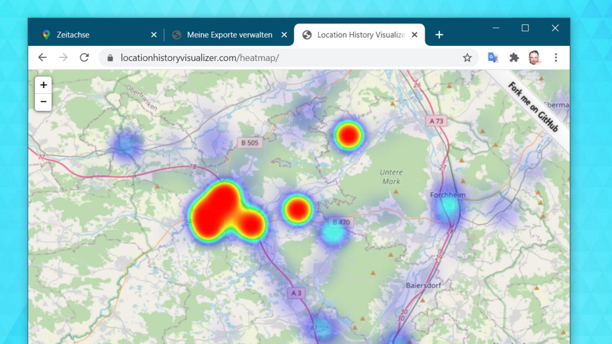The image size is (612, 344).
Task: Bookmark this page with the star icon
Action: [467, 58]
